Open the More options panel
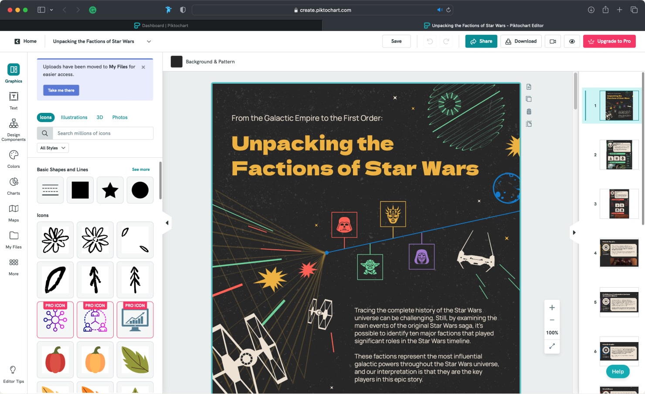Image resolution: width=645 pixels, height=394 pixels. pyautogui.click(x=14, y=267)
